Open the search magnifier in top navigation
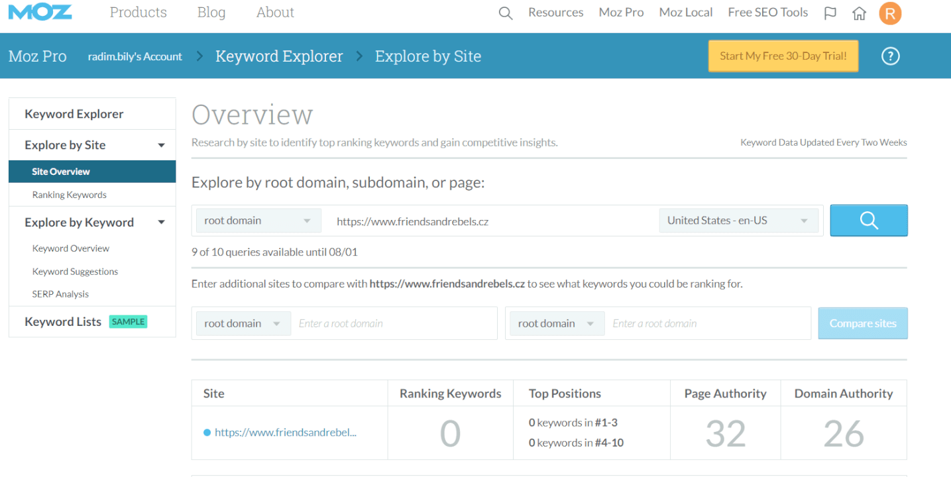 pyautogui.click(x=506, y=13)
